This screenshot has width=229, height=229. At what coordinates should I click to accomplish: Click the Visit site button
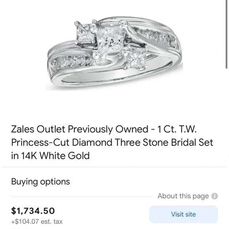tap(184, 214)
